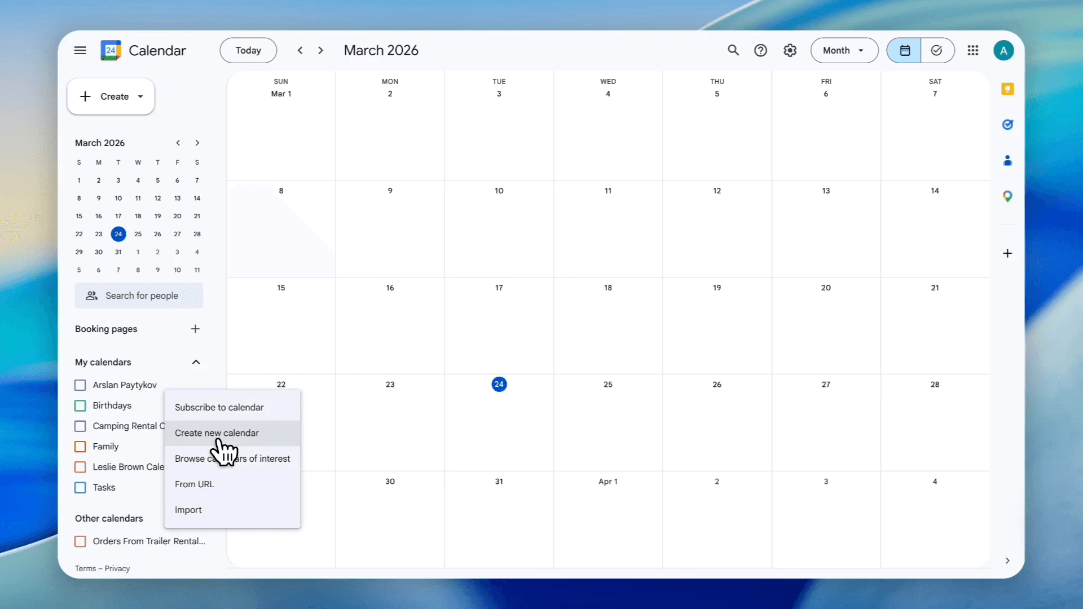Open Google apps grid

coord(972,51)
